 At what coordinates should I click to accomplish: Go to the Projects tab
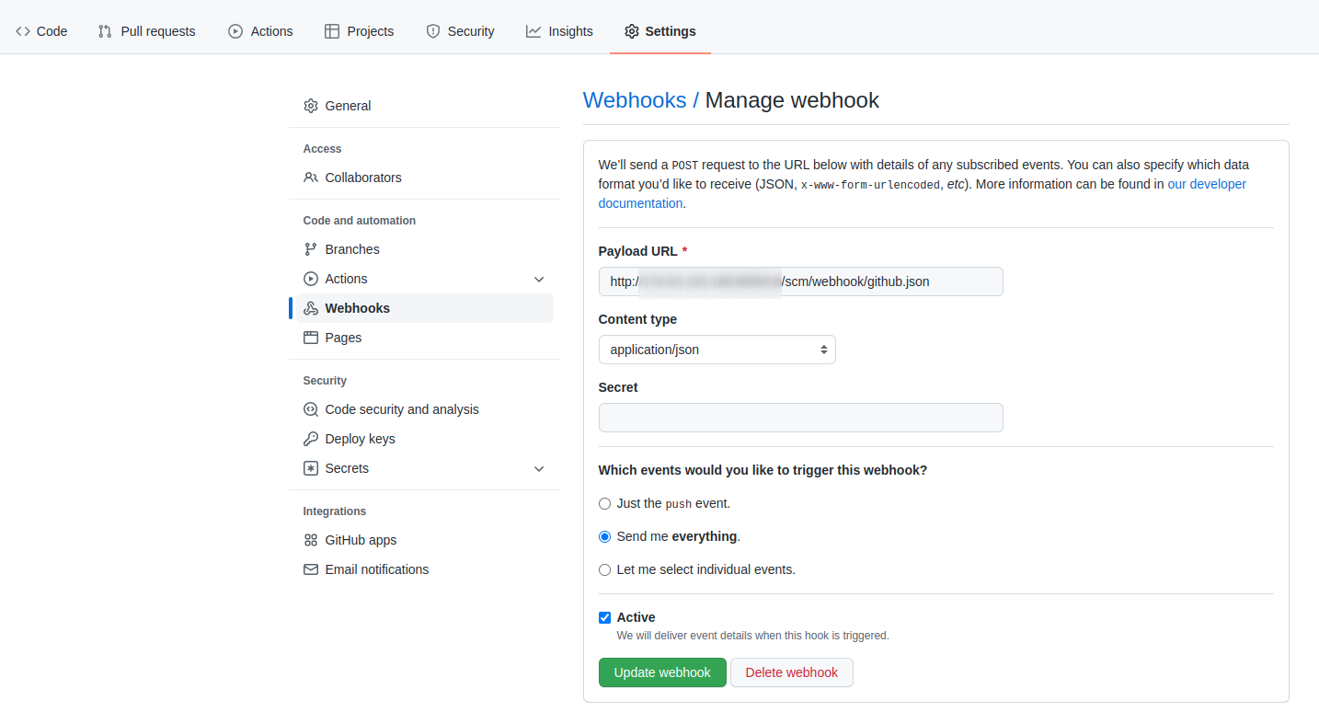tap(359, 31)
